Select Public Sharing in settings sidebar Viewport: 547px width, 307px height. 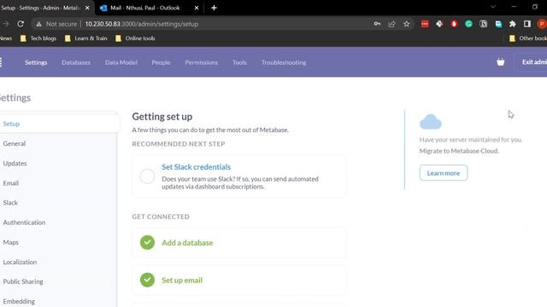(58, 281)
